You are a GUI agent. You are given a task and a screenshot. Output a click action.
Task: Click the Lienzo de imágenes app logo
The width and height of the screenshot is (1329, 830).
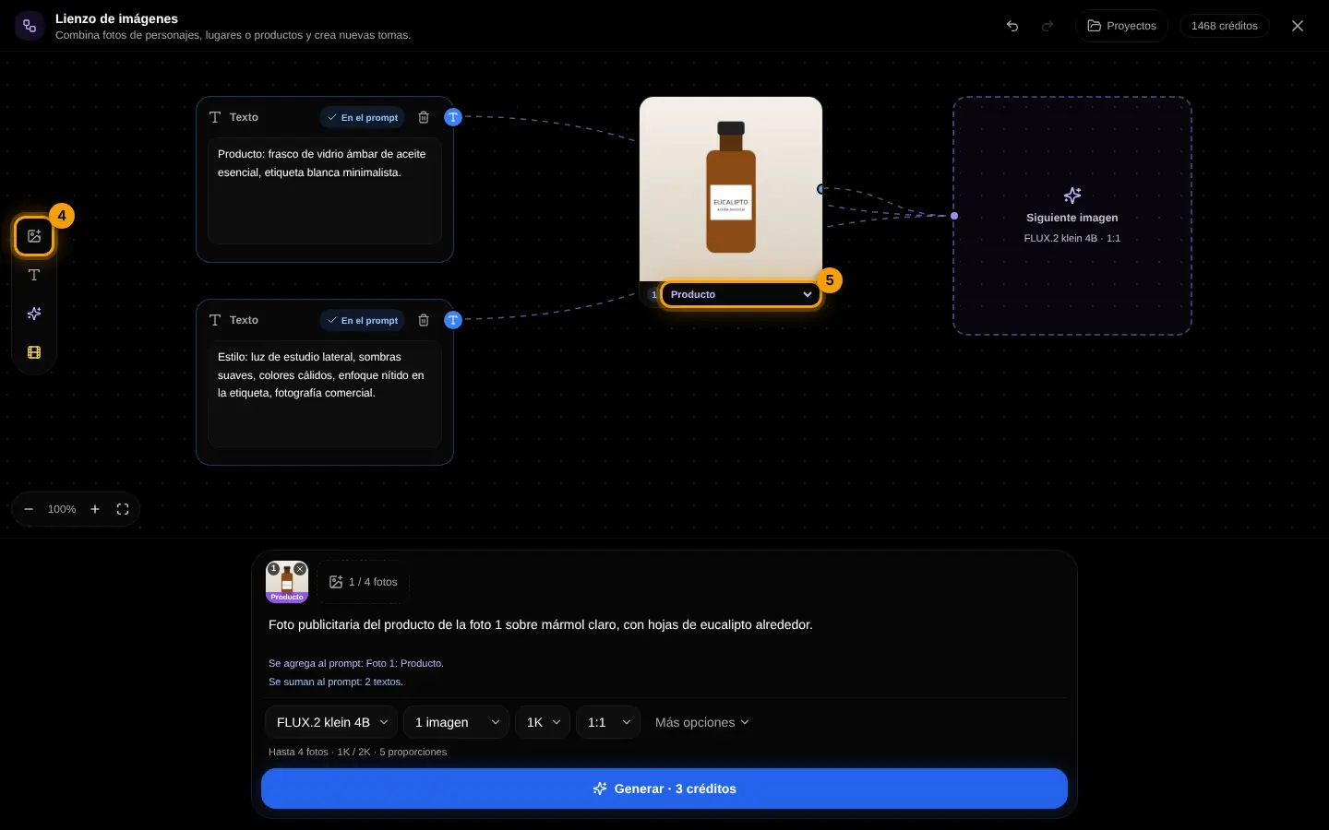click(x=30, y=26)
